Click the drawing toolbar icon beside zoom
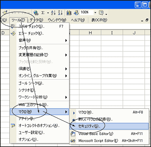The width and height of the screenshot is (151, 147). click(x=76, y=13)
